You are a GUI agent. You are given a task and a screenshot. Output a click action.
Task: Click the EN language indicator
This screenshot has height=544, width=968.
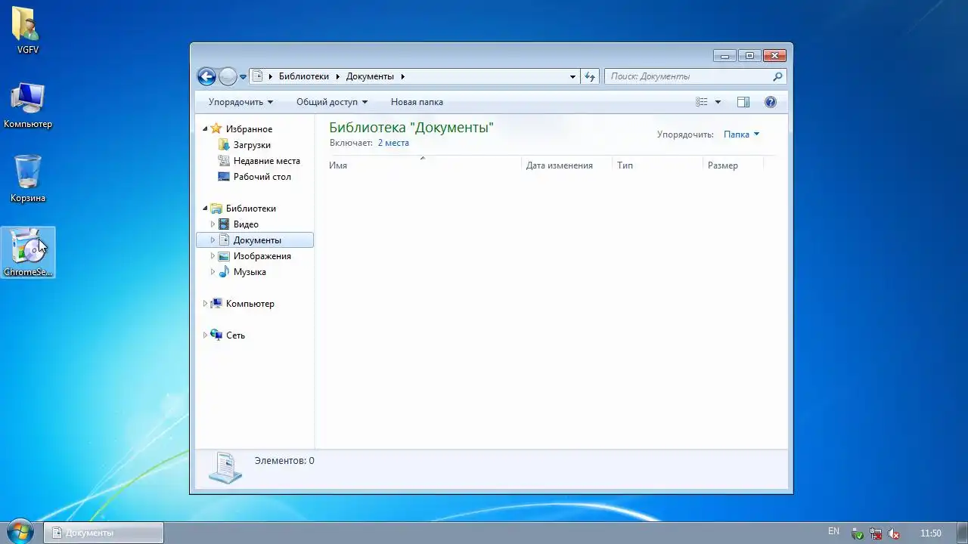834,531
